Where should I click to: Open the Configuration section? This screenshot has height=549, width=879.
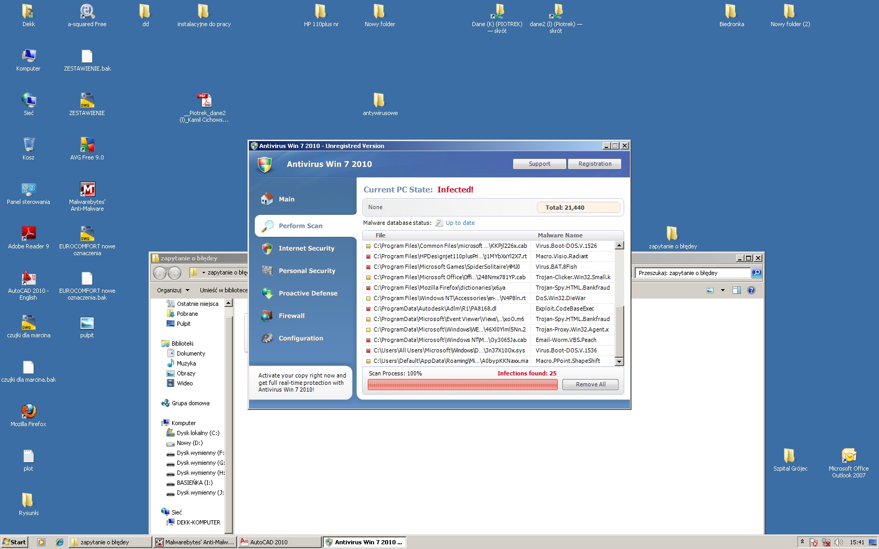(301, 338)
